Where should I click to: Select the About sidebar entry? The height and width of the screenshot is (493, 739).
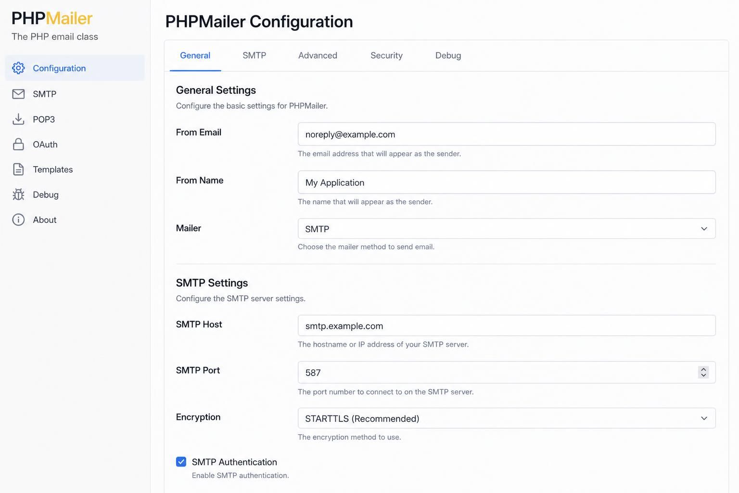coord(75,220)
